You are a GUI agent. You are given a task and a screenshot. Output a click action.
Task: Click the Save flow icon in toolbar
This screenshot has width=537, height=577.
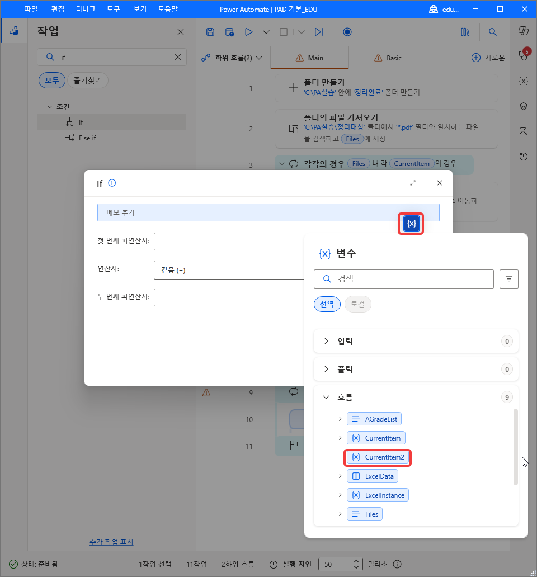tap(210, 32)
